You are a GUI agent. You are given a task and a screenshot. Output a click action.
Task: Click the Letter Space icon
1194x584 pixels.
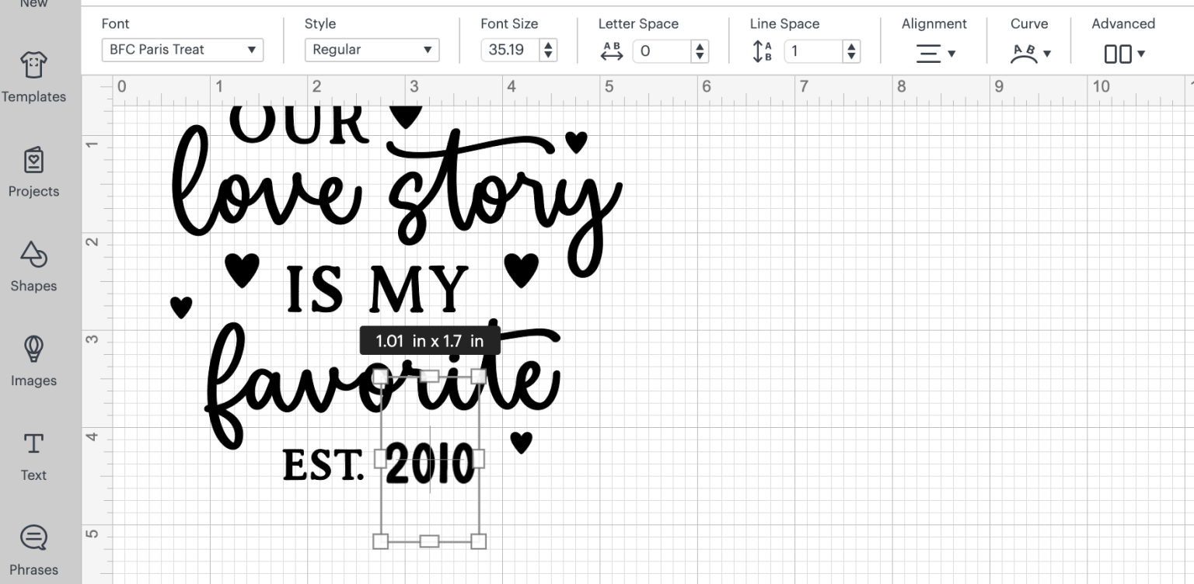(x=613, y=50)
